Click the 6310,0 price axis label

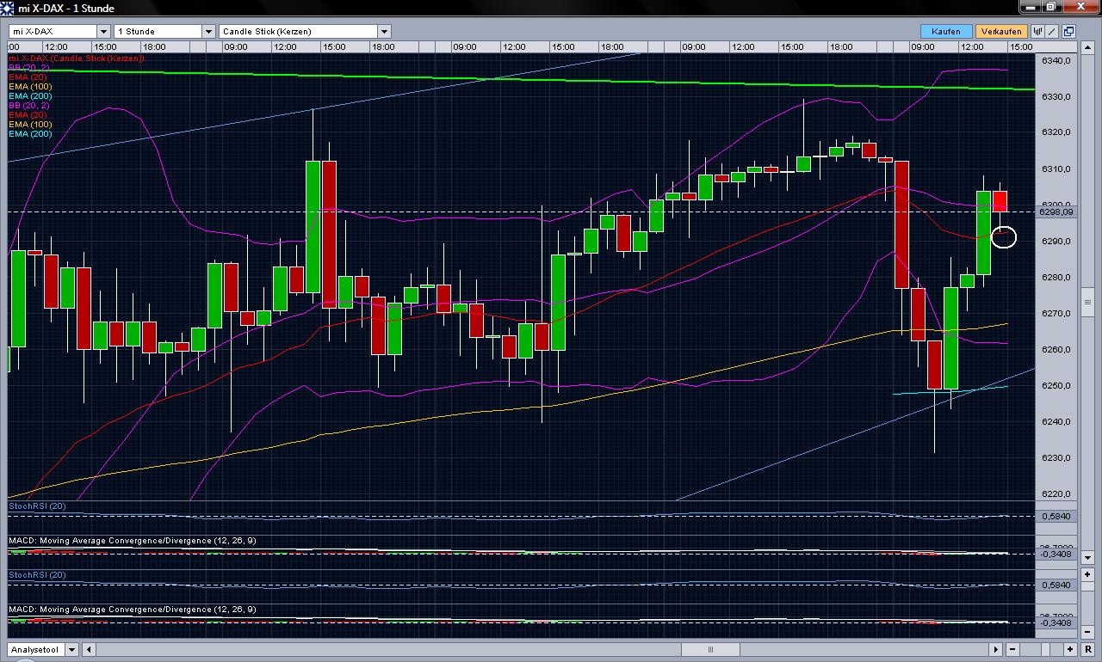click(1056, 169)
